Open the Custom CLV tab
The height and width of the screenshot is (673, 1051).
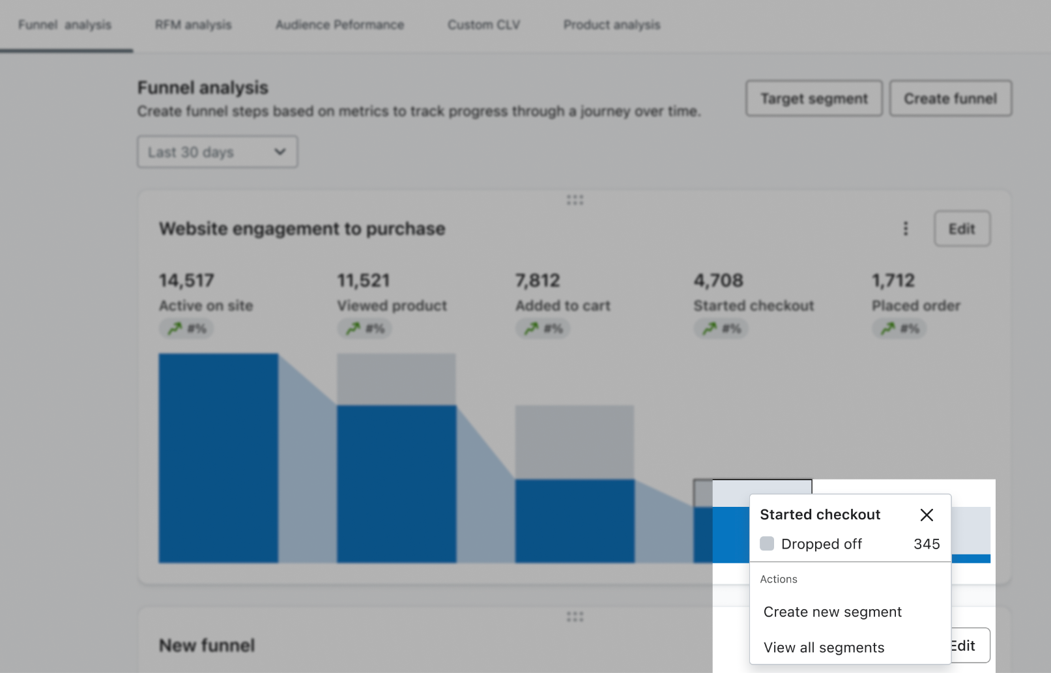pos(483,25)
